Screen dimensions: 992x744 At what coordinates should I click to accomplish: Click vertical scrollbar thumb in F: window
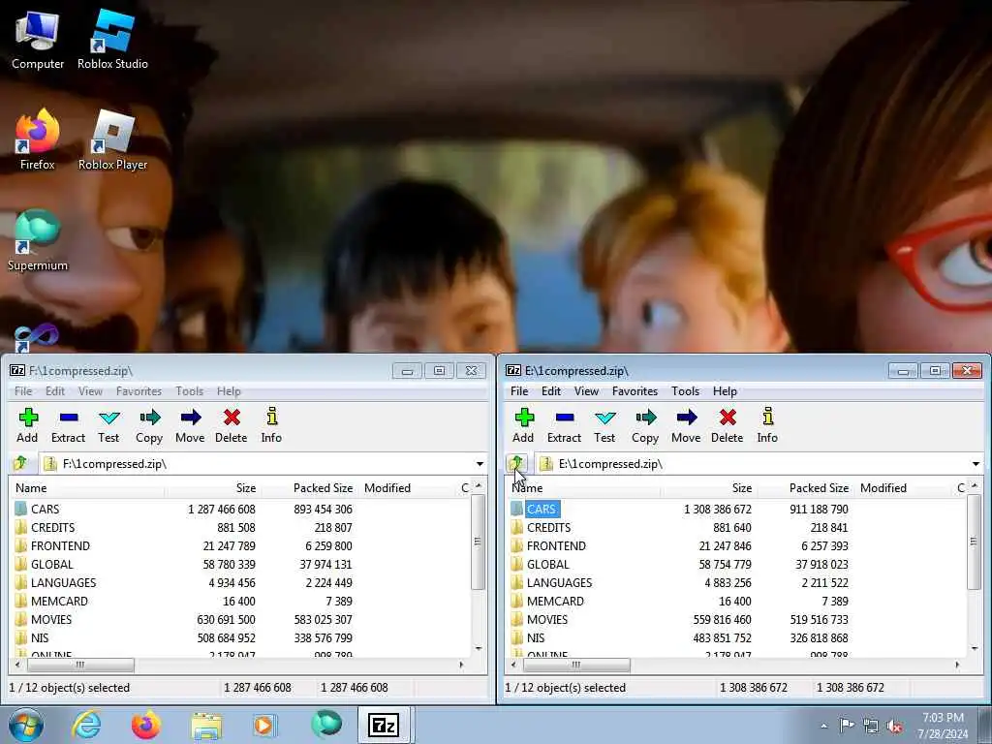pos(478,542)
